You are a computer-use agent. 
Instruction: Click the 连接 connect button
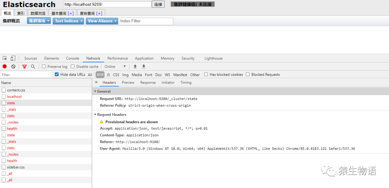click(158, 4)
